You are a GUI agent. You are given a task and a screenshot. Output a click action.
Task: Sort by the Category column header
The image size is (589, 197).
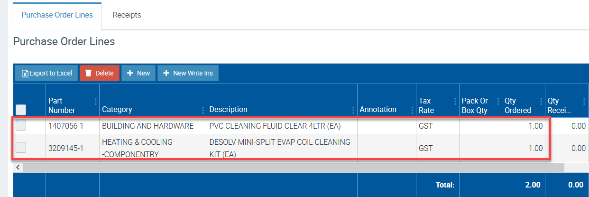117,110
